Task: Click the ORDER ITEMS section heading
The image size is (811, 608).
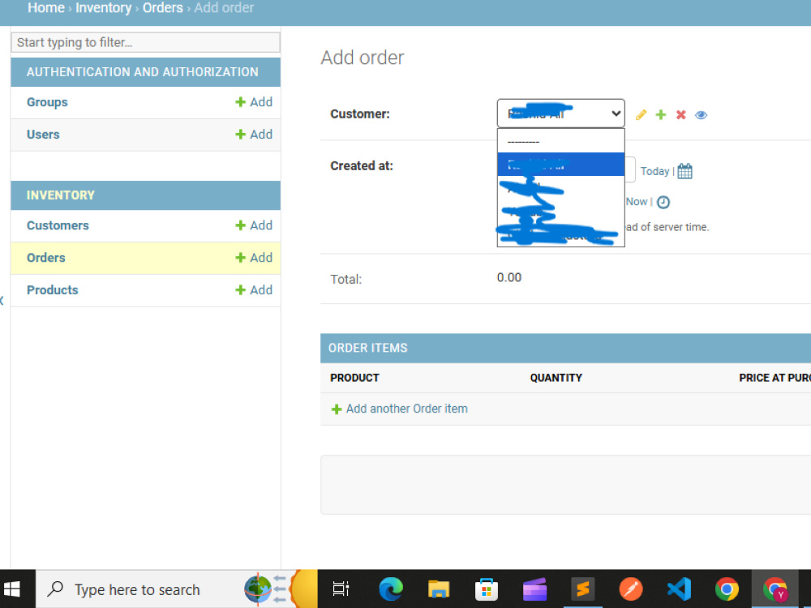Action: [x=367, y=348]
